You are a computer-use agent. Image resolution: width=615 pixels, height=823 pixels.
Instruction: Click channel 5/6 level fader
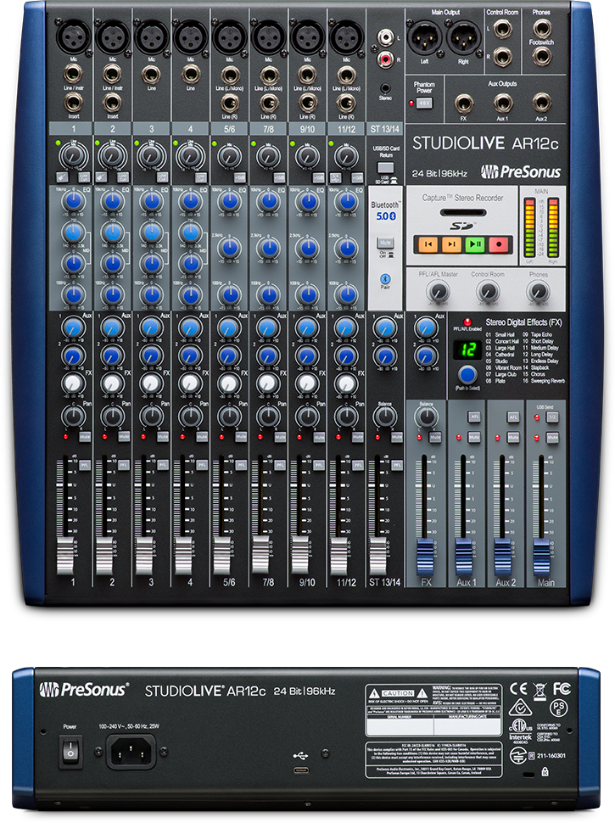pos(221,556)
